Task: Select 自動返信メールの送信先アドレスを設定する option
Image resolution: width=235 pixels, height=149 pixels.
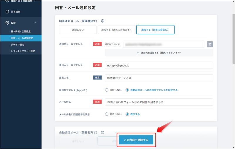Action: [127, 90]
